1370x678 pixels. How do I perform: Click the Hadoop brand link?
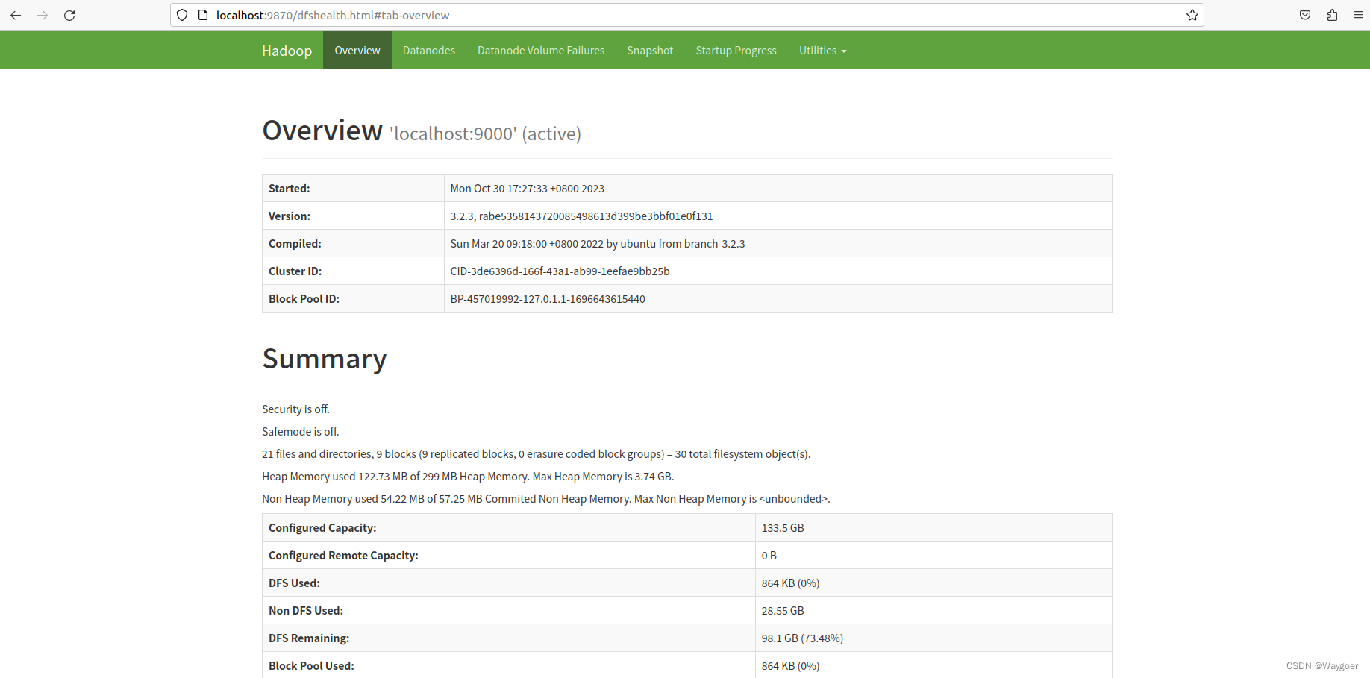pos(287,50)
